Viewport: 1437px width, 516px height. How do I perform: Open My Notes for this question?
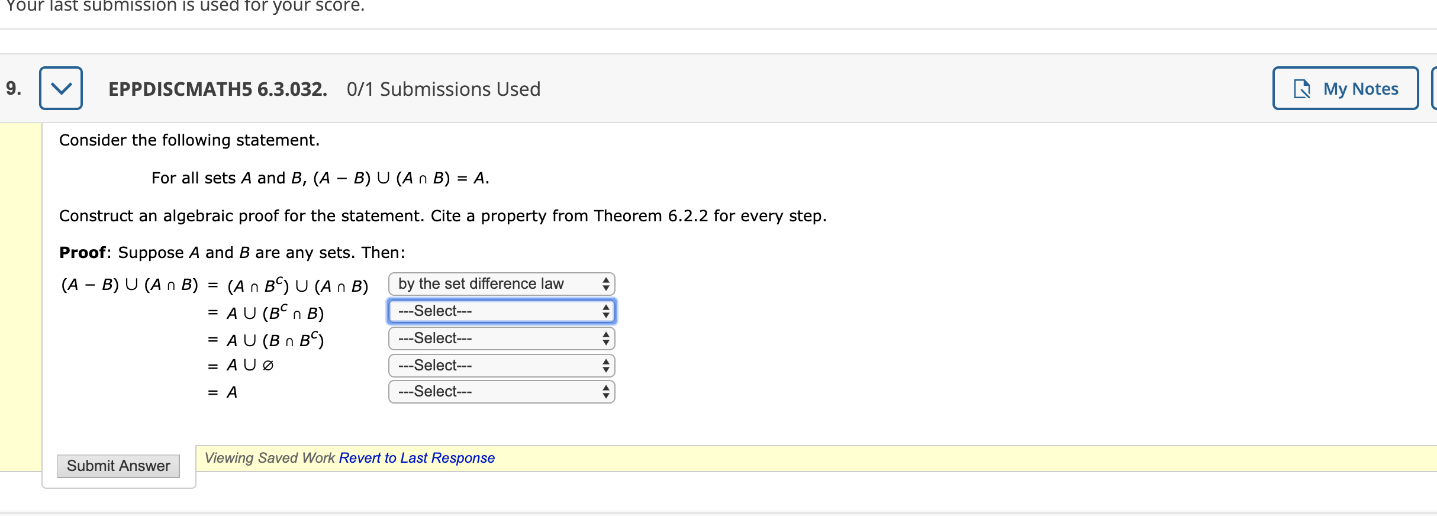tap(1345, 88)
